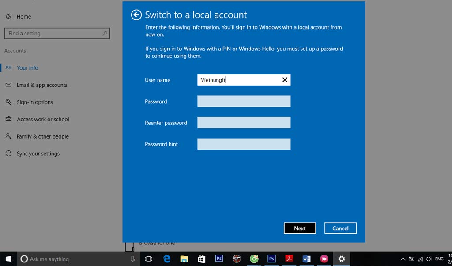Image resolution: width=452 pixels, height=266 pixels.
Task: Open Sync your settings page
Action: (x=38, y=154)
